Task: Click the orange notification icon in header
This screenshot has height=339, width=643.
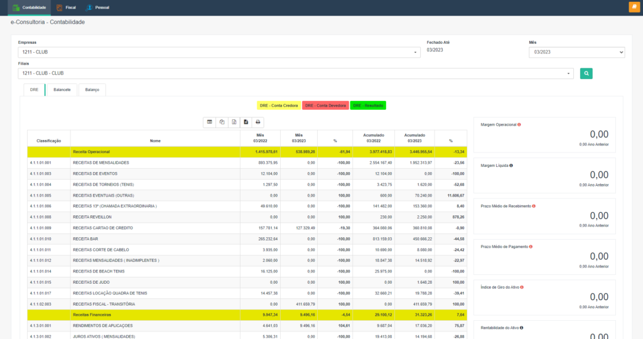Action: 634,7
